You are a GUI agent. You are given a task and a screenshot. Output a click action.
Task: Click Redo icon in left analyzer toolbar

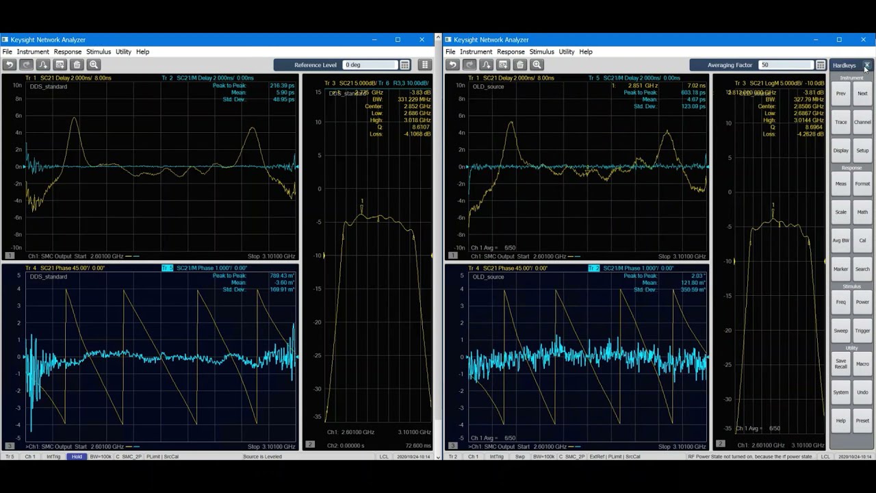26,64
